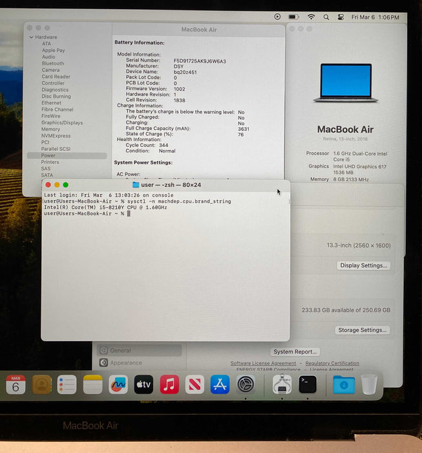Click the Wi-Fi icon in the menu bar

pyautogui.click(x=311, y=17)
